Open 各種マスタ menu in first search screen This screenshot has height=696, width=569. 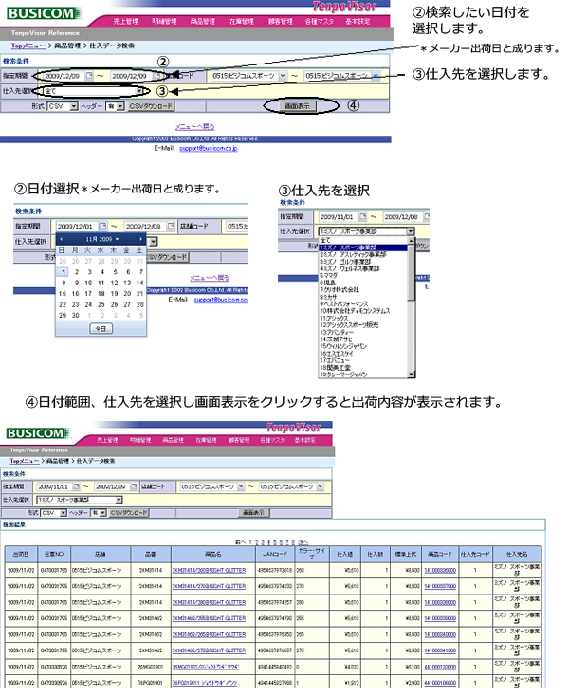[x=320, y=21]
